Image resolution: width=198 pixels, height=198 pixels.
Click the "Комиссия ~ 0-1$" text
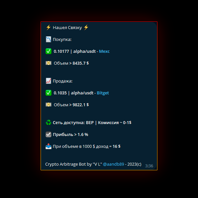[x=115, y=123]
